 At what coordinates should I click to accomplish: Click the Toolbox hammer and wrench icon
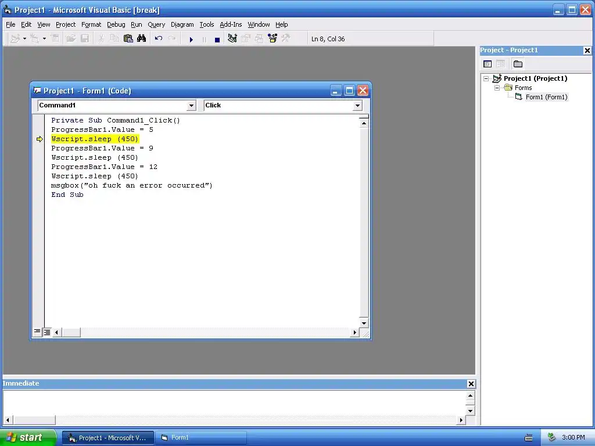click(286, 39)
